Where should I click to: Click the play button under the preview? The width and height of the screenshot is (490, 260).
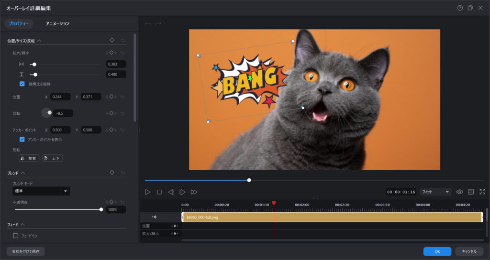pos(148,192)
